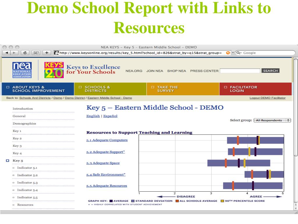Follow the Demo District breadcrumb link
298x224 pixels.
[75, 98]
